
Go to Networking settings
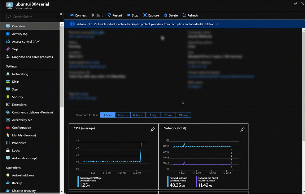[20, 74]
